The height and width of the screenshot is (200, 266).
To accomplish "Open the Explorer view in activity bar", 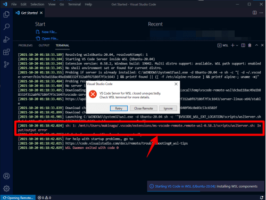I will [6, 14].
